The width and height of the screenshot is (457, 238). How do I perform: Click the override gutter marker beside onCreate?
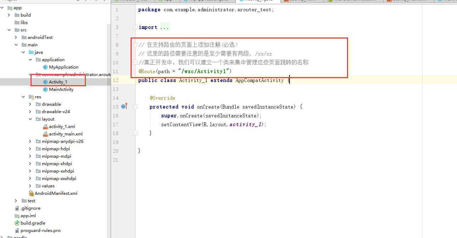(124, 106)
